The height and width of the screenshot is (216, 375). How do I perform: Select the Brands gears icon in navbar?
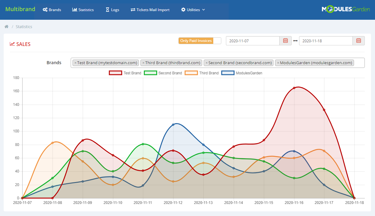click(x=45, y=10)
